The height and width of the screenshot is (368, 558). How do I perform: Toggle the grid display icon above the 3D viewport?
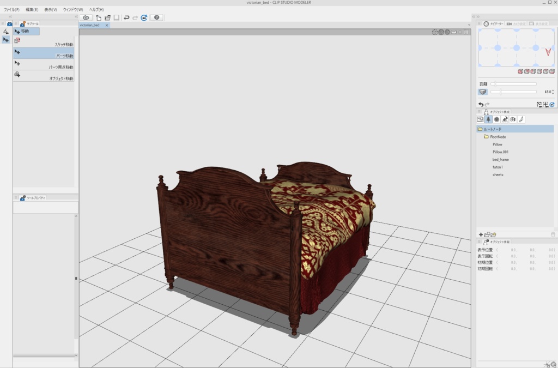coord(435,32)
